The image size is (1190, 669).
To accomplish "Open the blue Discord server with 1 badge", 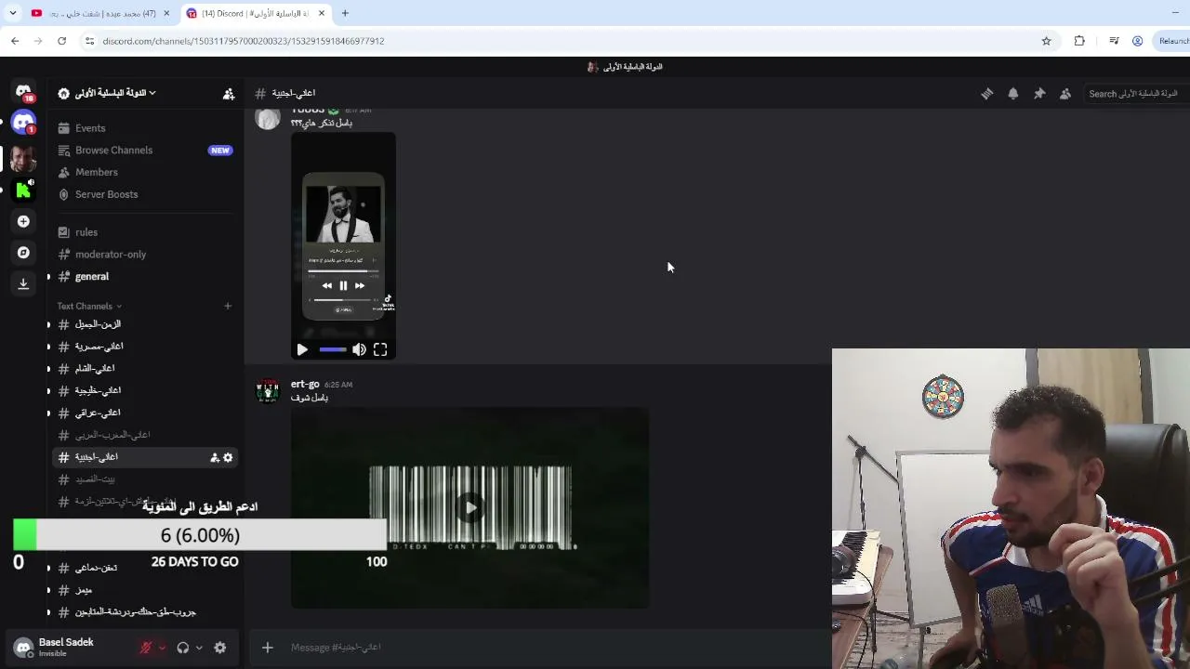I will (23, 123).
